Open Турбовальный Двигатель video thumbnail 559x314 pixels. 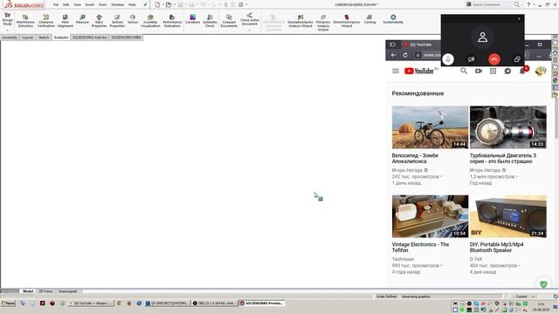pos(507,127)
